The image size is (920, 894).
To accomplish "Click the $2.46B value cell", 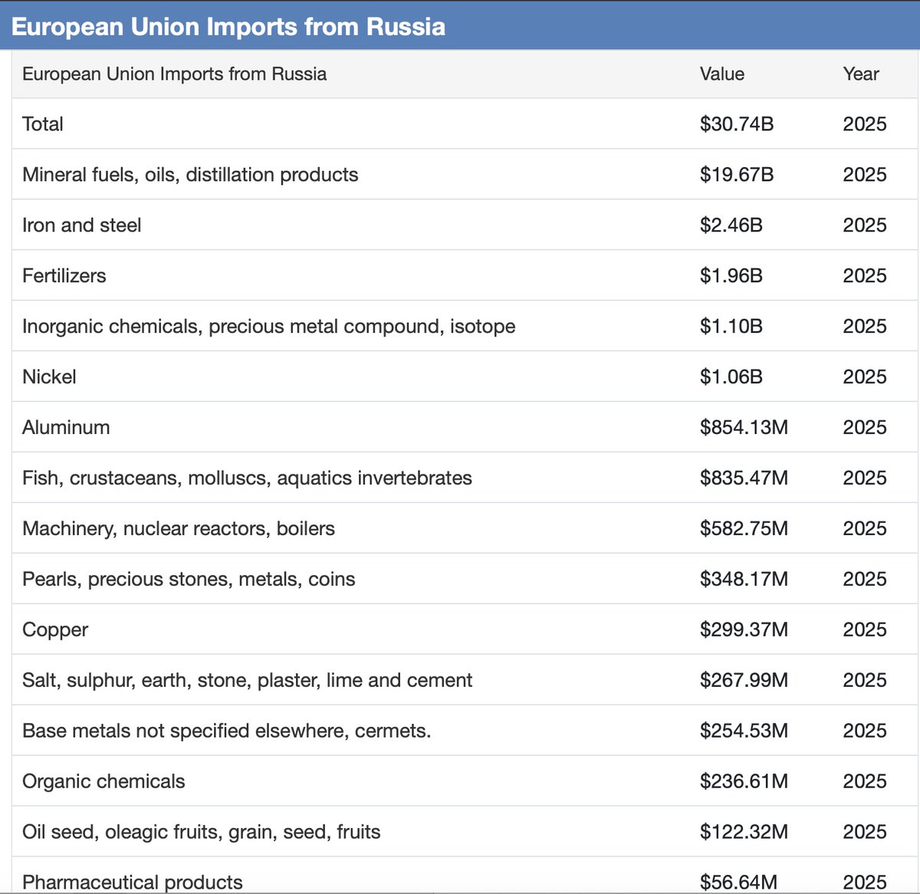I will (x=731, y=225).
